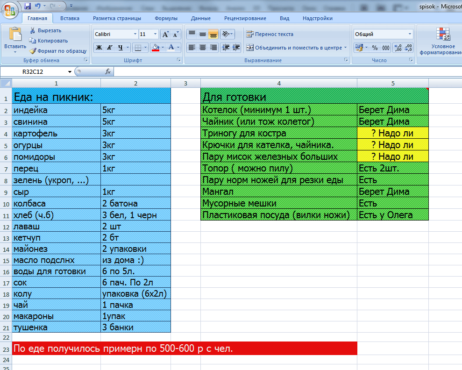462x370 pixels.
Task: Open the Формулы ribbon tab
Action: pyautogui.click(x=166, y=18)
